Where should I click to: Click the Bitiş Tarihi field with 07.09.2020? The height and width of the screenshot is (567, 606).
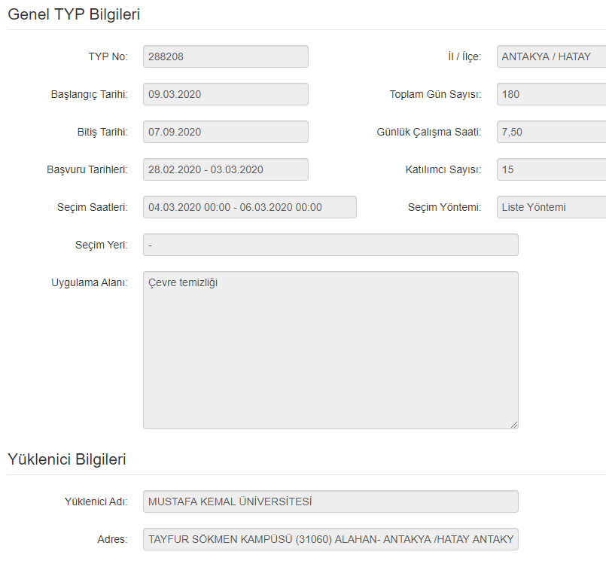tap(225, 132)
